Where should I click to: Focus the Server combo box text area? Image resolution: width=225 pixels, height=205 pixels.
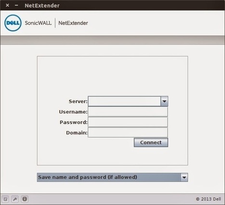124,101
